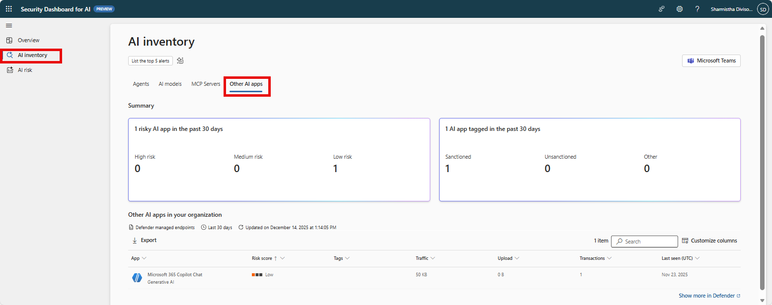
Task: Expand the Tags column dropdown
Action: point(347,258)
